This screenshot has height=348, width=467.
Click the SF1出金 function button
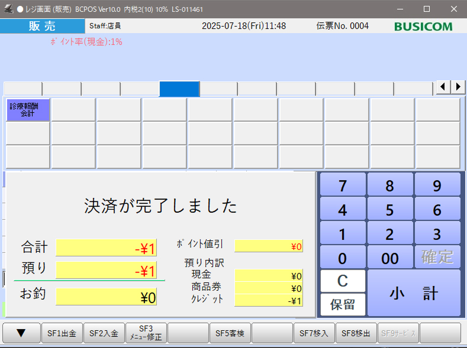tap(62, 333)
